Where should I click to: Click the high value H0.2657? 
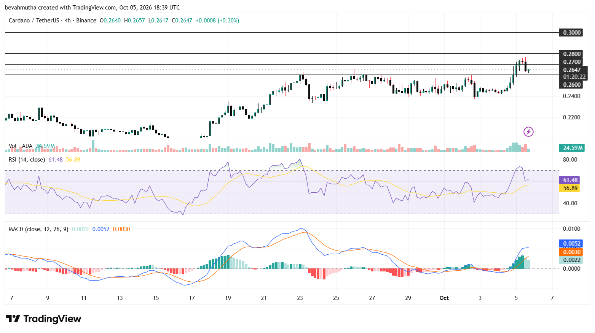pyautogui.click(x=134, y=21)
